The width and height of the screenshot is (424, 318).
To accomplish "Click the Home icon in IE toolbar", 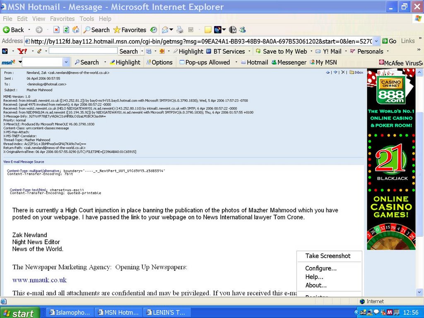I will (76, 30).
